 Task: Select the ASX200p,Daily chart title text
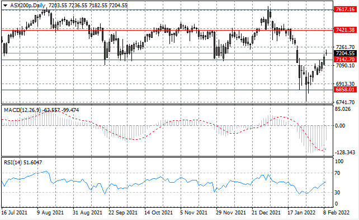click(29, 5)
